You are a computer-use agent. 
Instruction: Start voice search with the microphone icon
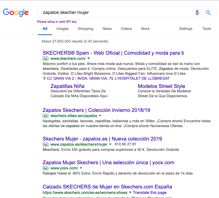pyautogui.click(x=197, y=13)
